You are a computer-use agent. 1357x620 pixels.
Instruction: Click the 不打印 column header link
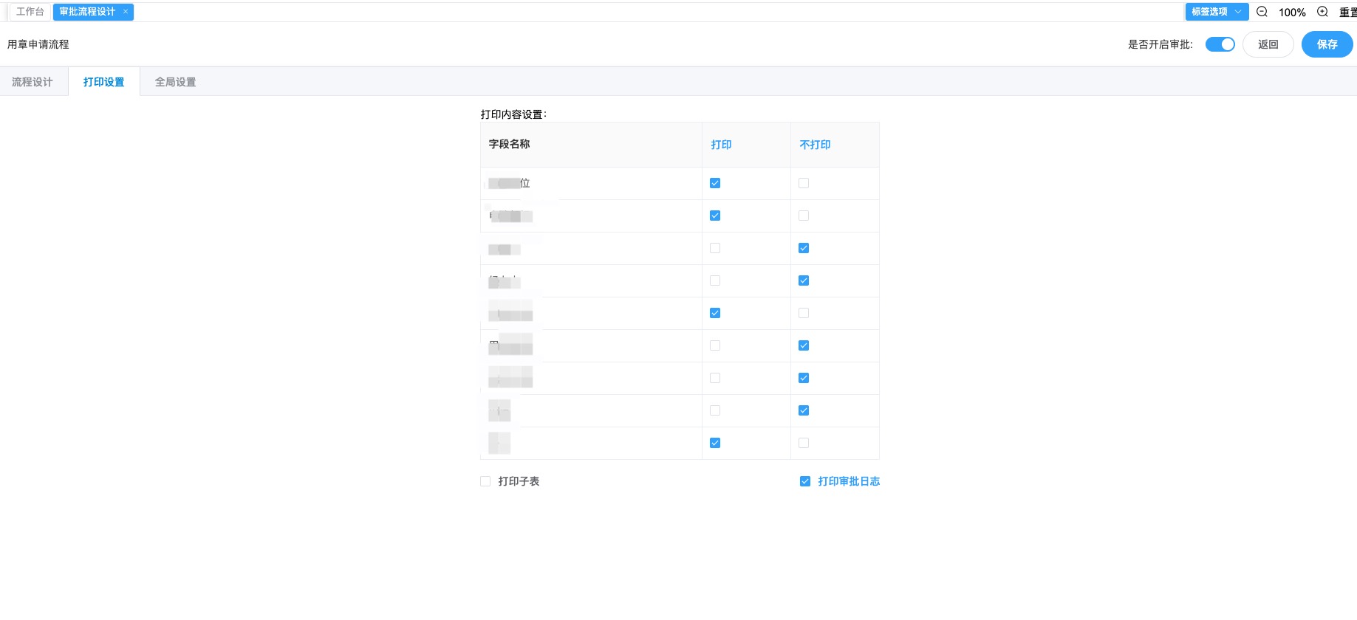(815, 145)
